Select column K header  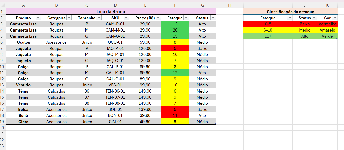(327, 5)
